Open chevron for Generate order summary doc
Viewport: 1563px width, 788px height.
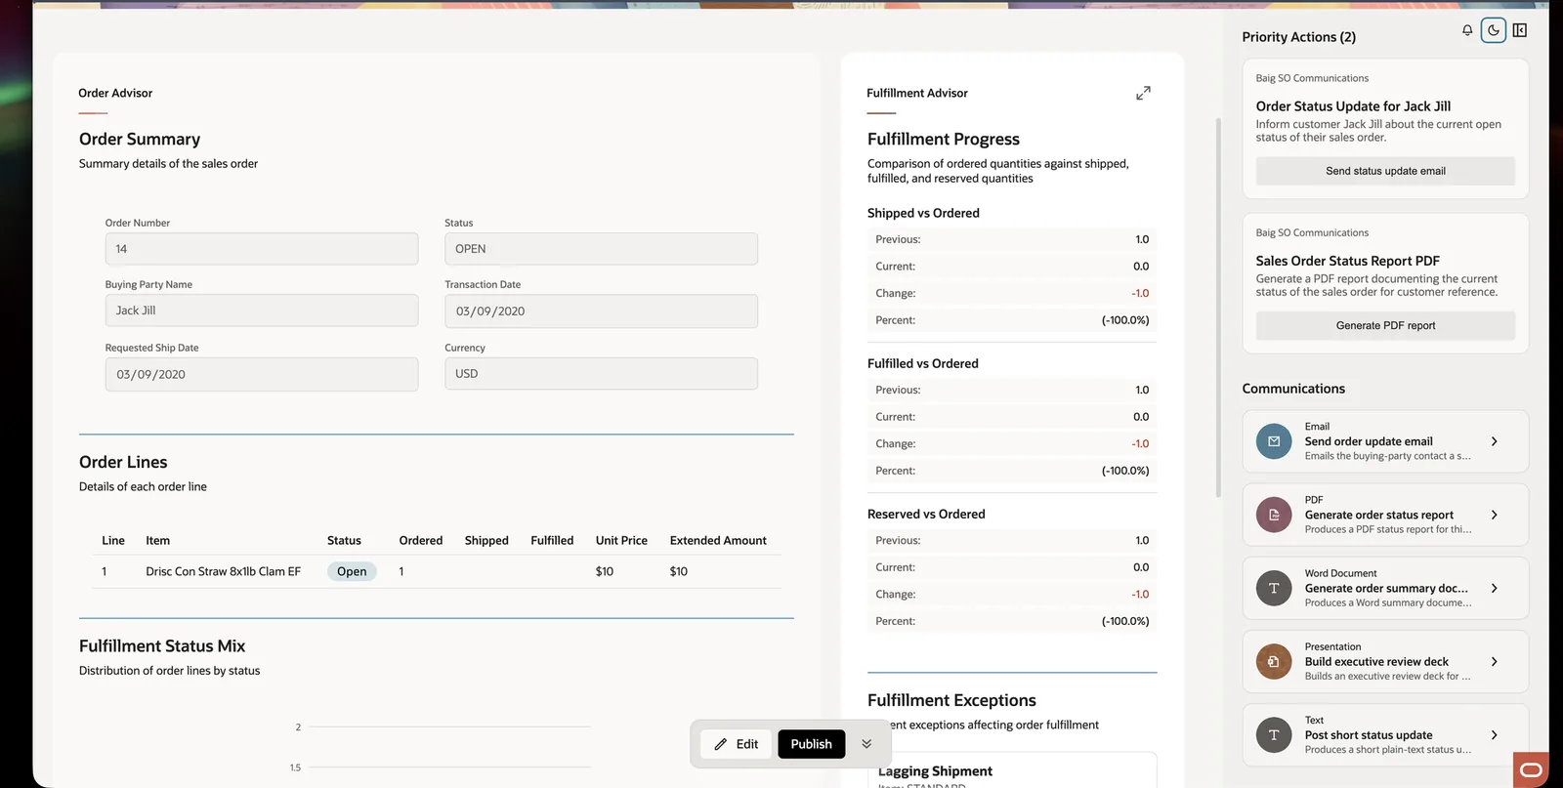(x=1495, y=588)
